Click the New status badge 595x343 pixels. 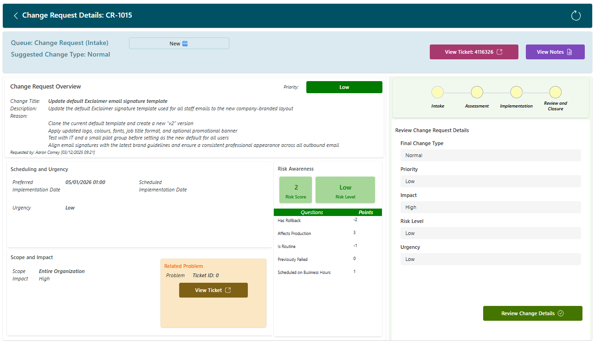pyautogui.click(x=179, y=44)
